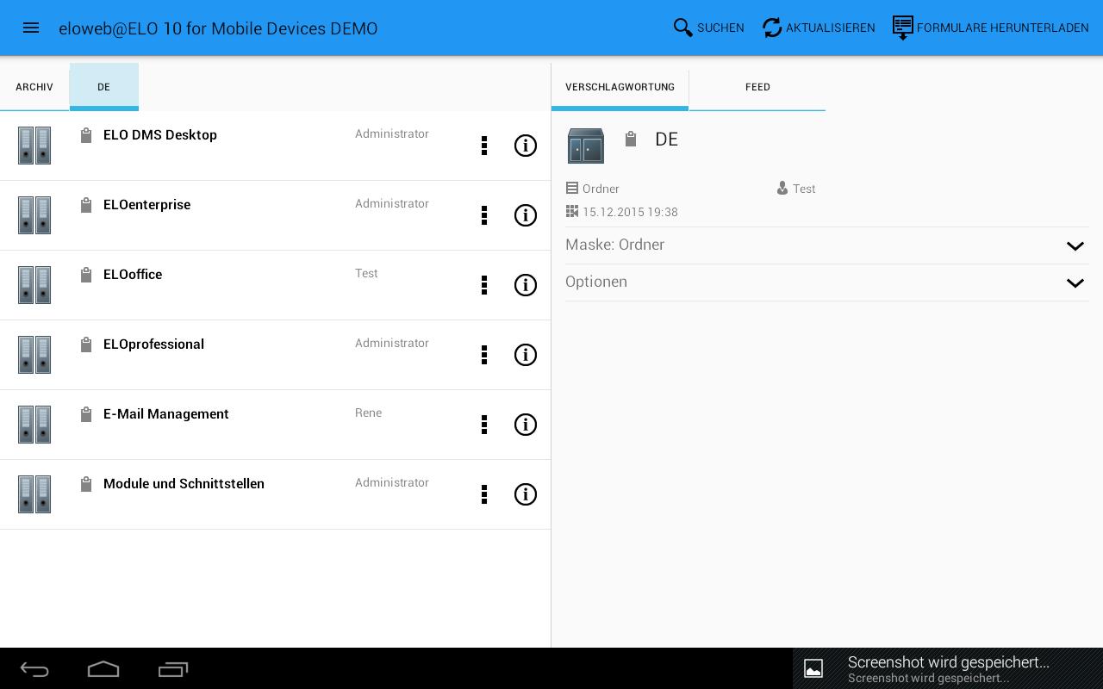Switch to the Feed tab
Viewport: 1103px width, 689px height.
pyautogui.click(x=757, y=87)
